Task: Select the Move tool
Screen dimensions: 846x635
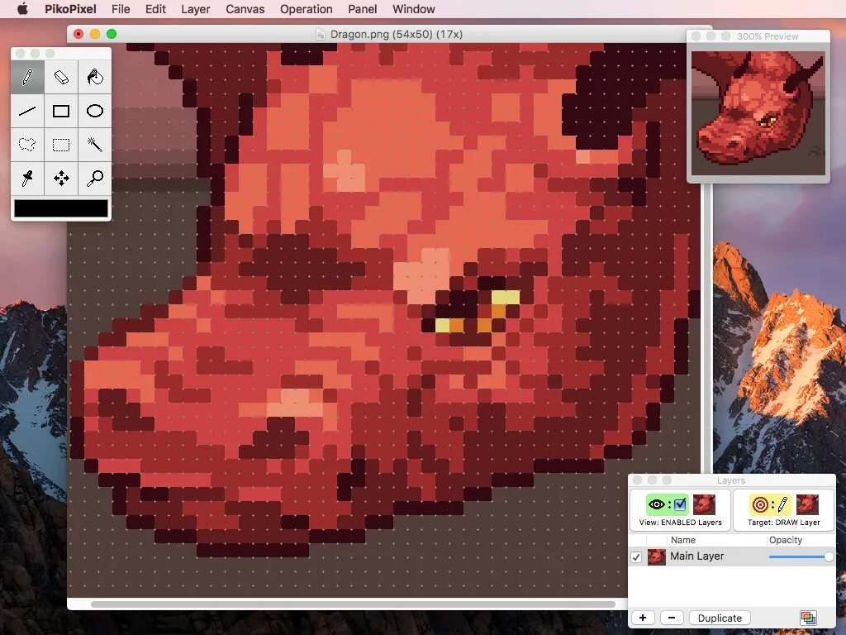Action: pos(61,179)
